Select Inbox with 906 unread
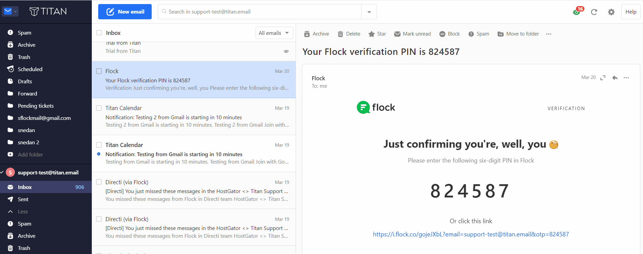 [46, 187]
